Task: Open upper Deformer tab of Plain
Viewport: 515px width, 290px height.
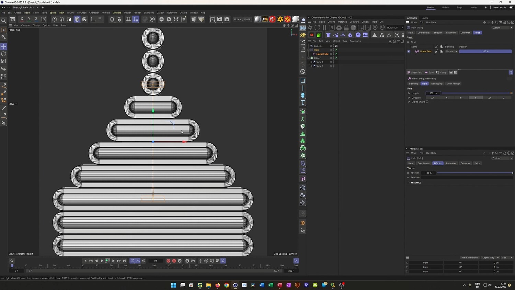Action: [x=465, y=33]
